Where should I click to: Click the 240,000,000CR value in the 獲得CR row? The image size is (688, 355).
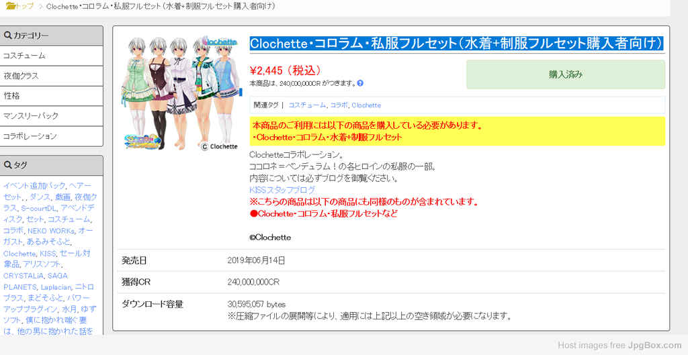coord(253,283)
